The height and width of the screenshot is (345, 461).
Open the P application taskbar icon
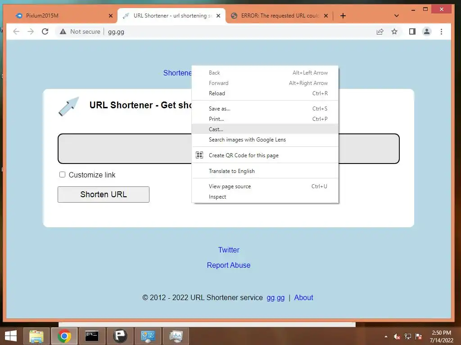[120, 336]
